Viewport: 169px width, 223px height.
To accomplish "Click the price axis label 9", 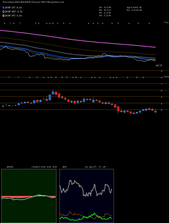I will click(x=162, y=71).
